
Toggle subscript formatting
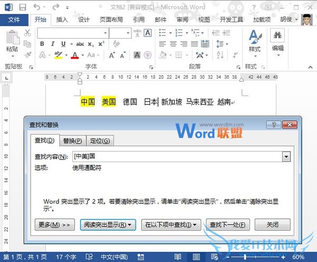pos(91,44)
